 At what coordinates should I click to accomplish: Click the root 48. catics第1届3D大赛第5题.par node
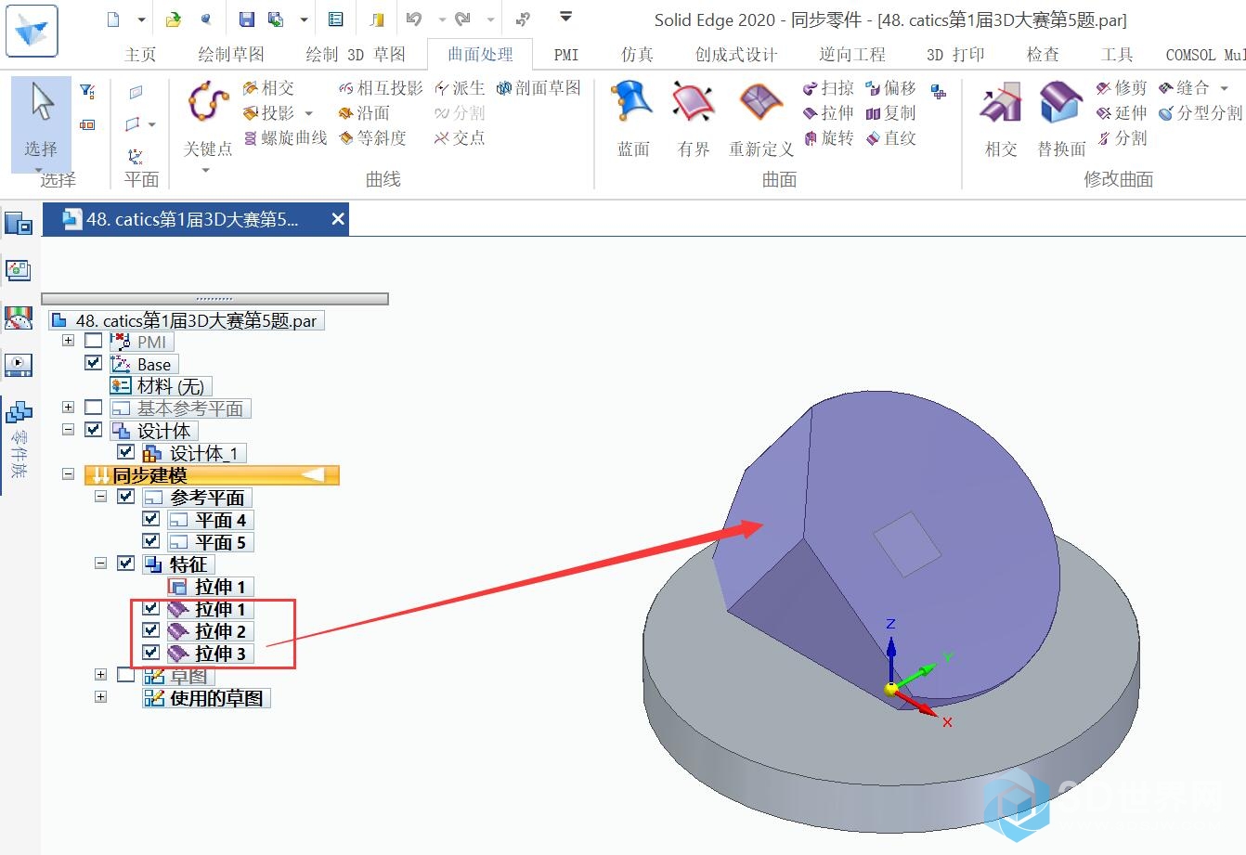[x=187, y=320]
